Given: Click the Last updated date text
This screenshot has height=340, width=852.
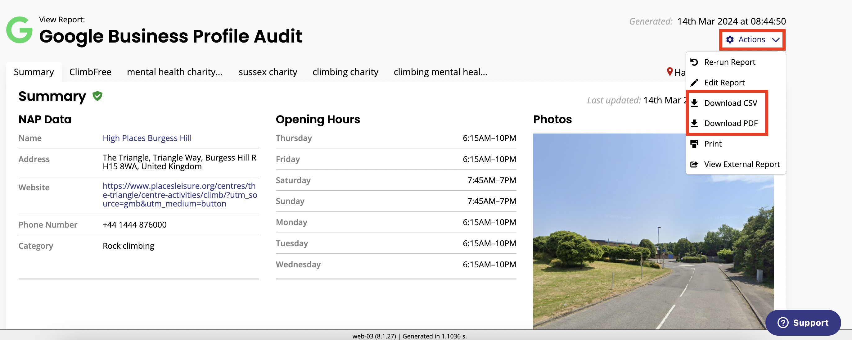Looking at the screenshot, I should click(665, 100).
